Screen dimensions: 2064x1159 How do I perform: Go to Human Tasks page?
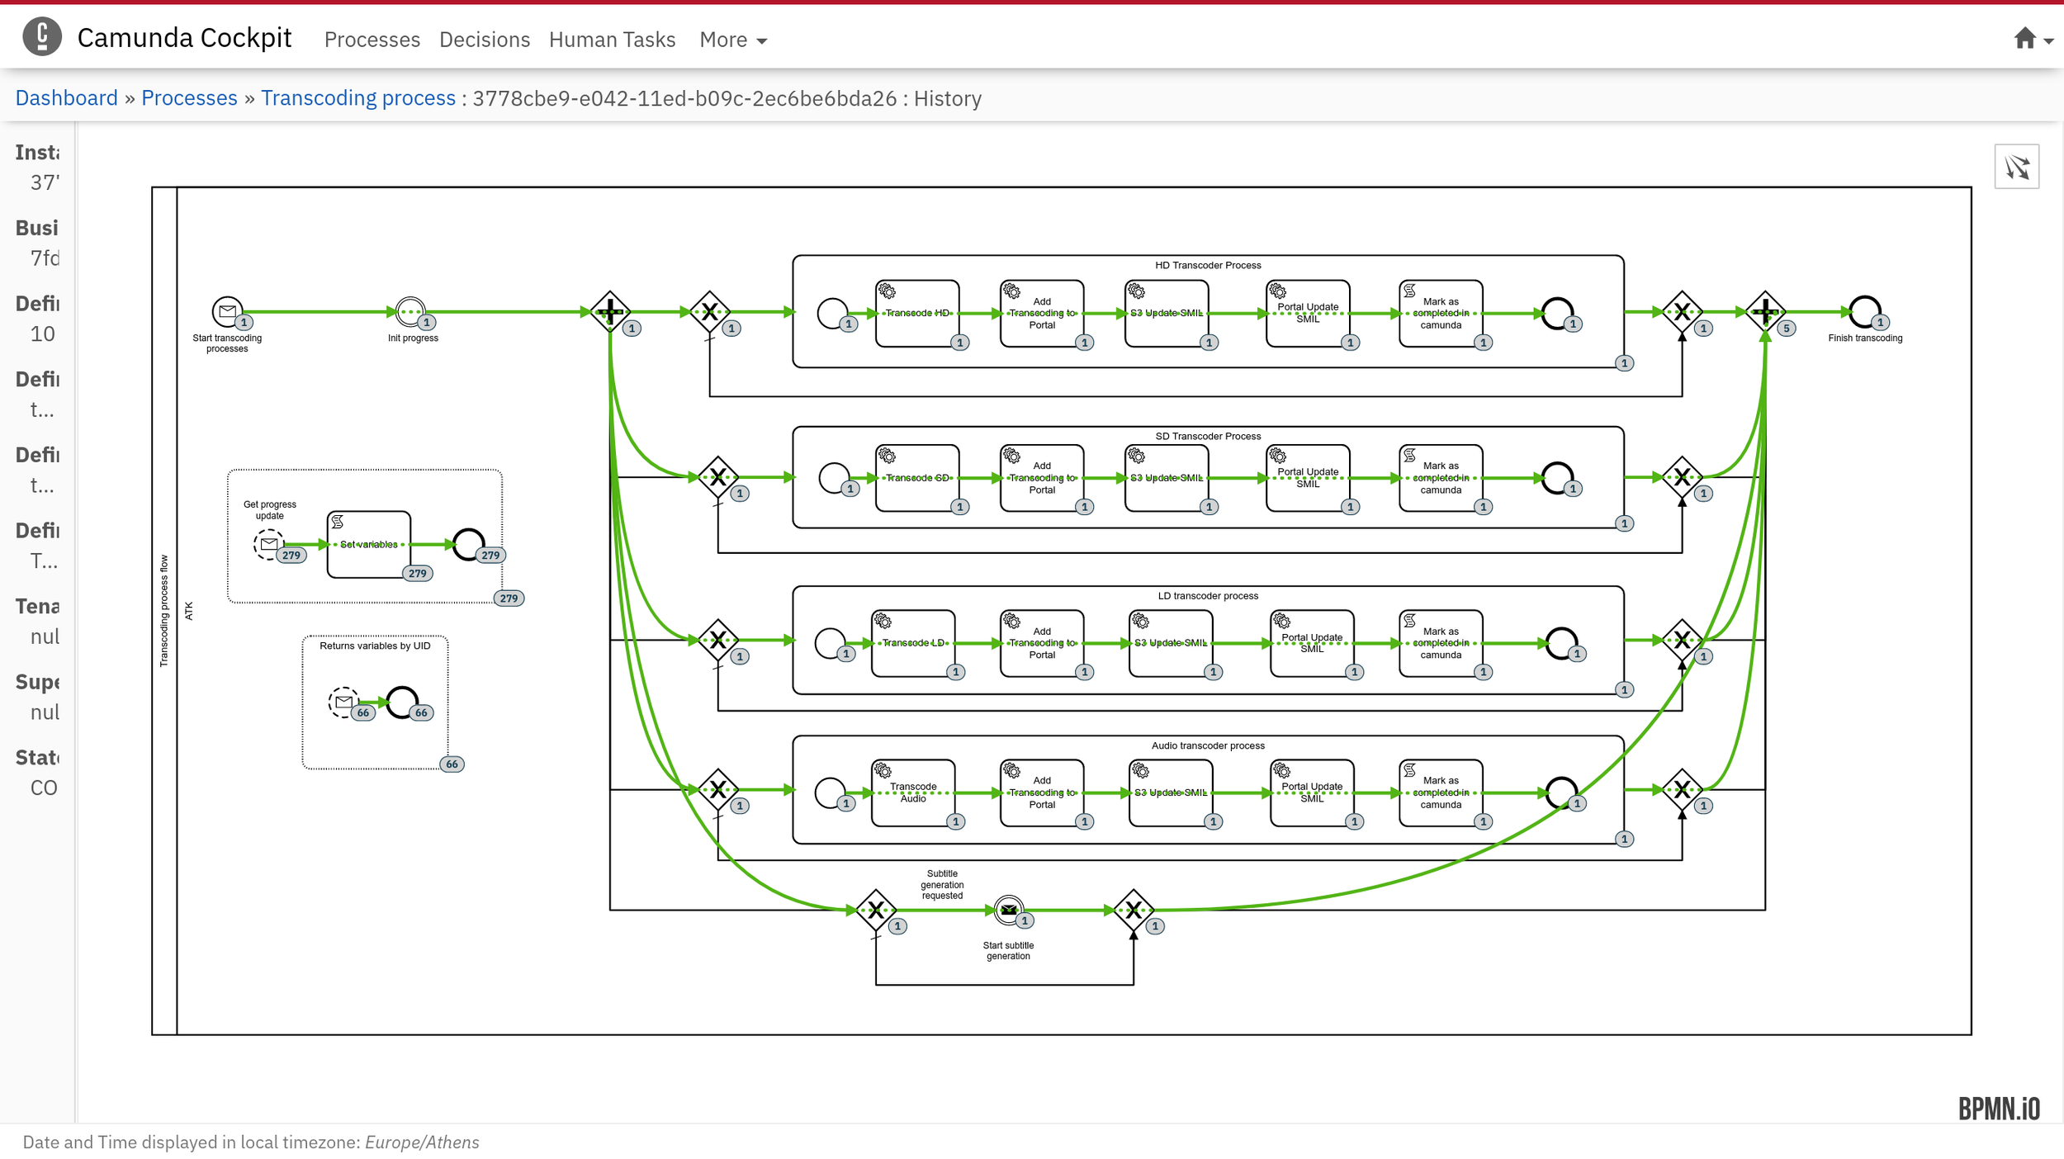(x=612, y=40)
